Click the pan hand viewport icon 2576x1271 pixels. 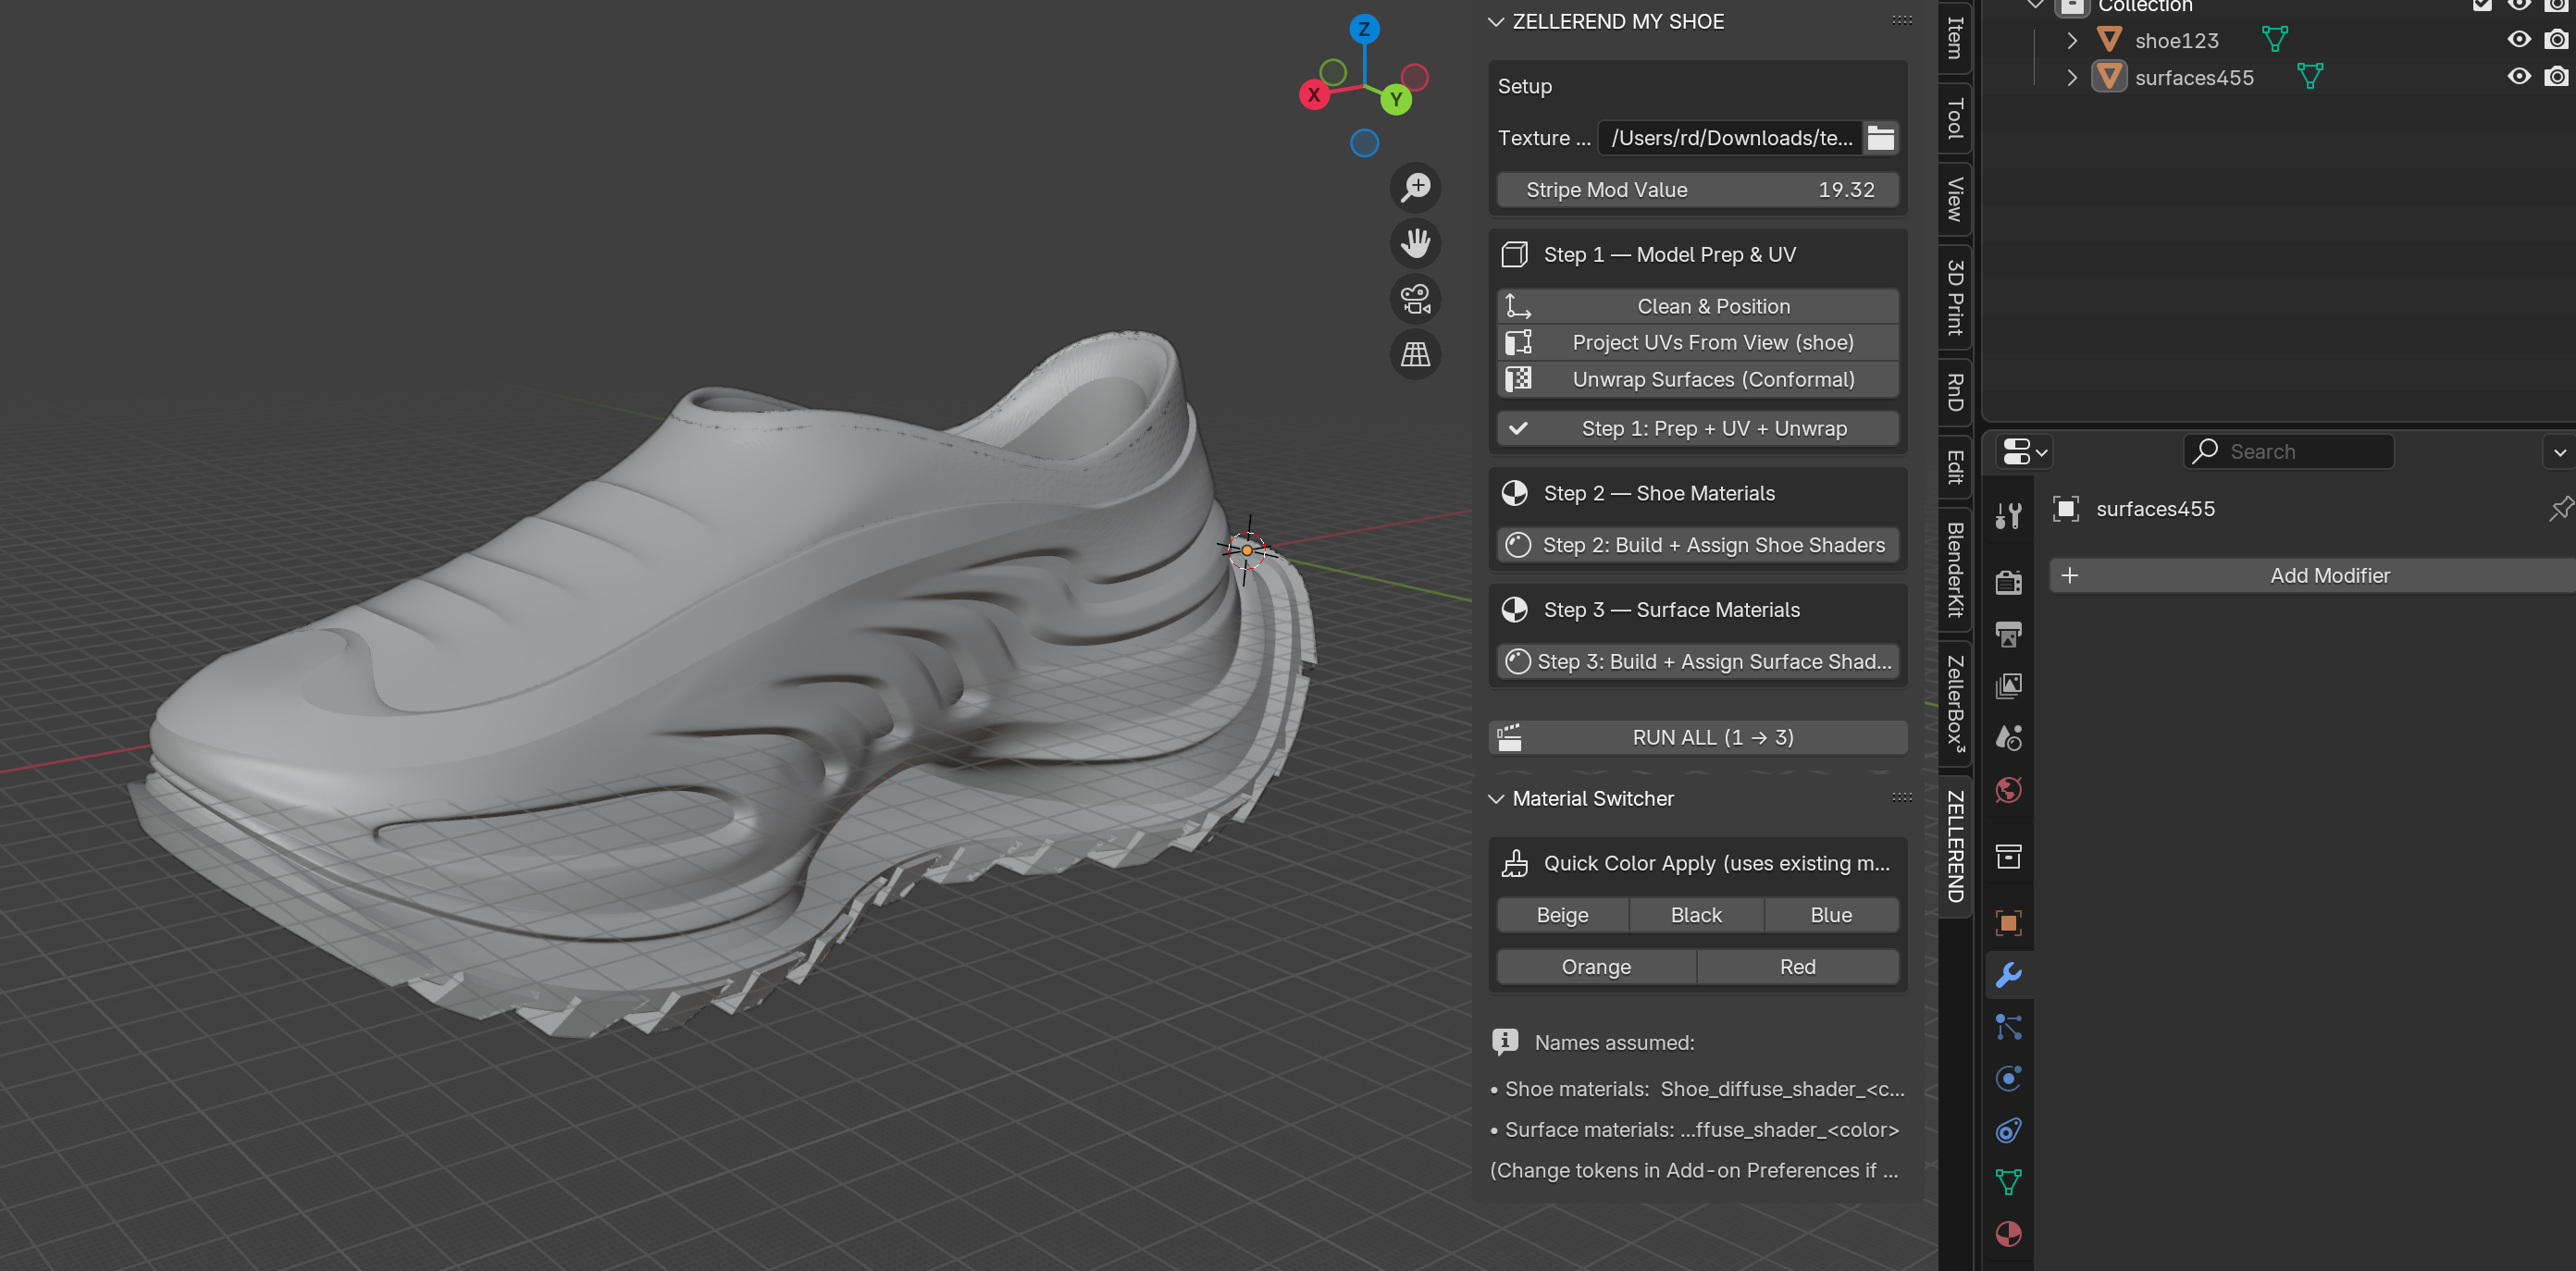coord(1415,243)
